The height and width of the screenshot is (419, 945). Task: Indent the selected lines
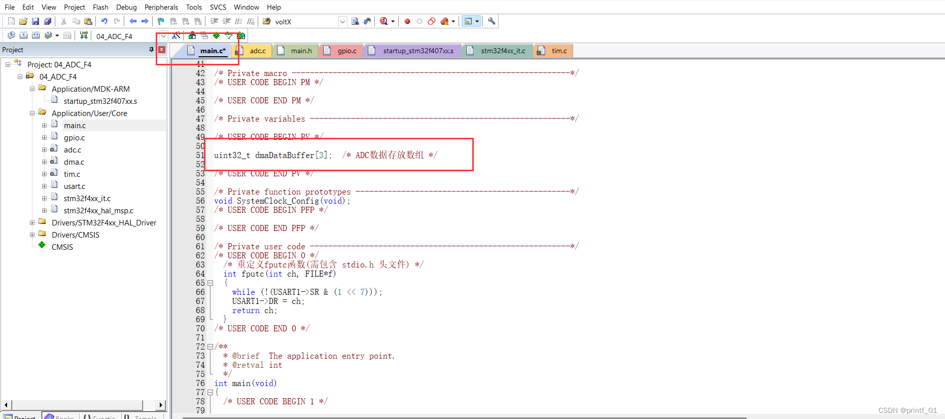click(215, 21)
